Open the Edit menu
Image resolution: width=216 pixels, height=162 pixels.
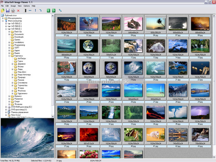(x=7, y=6)
